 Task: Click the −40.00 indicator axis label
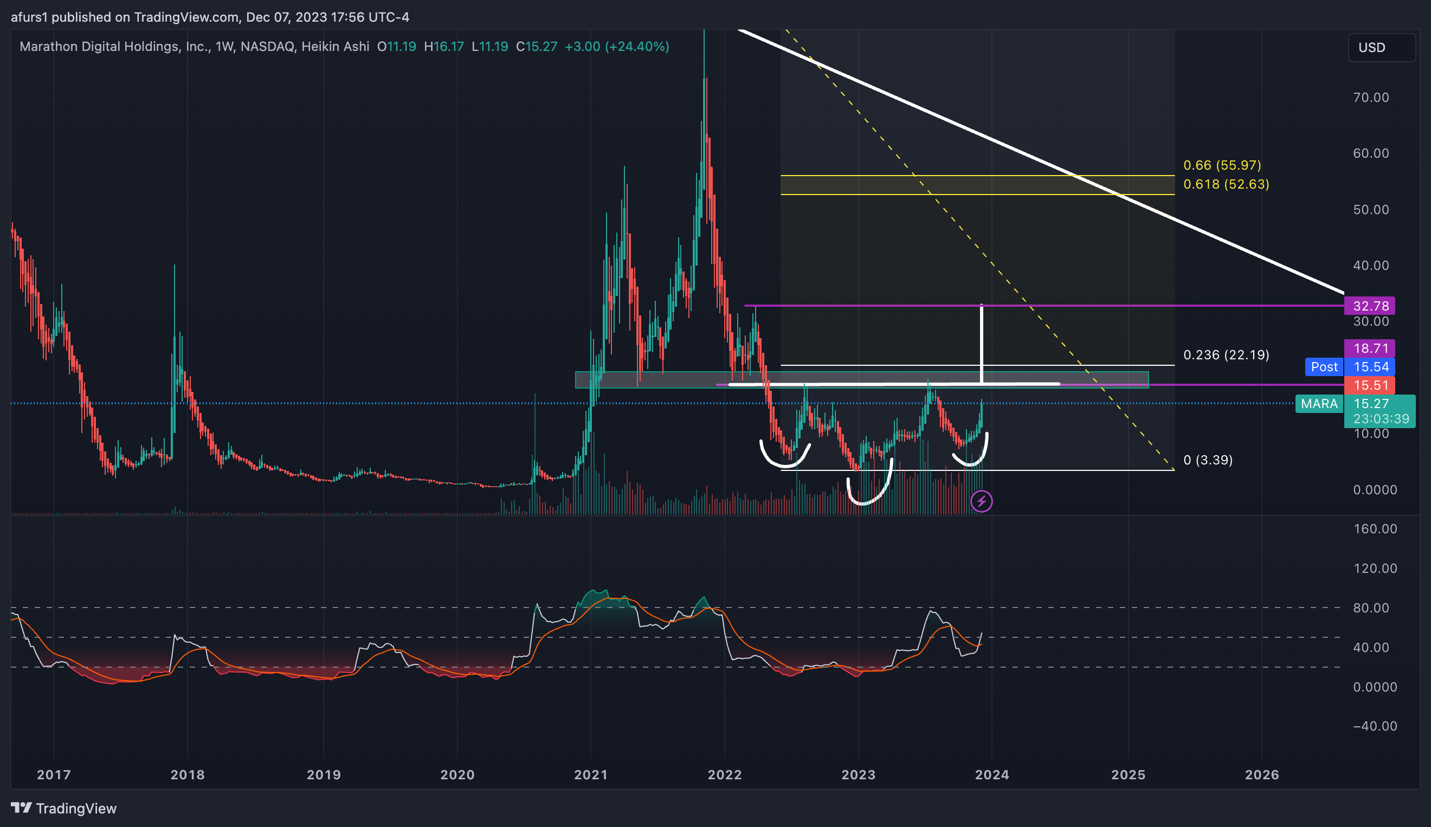click(1375, 726)
